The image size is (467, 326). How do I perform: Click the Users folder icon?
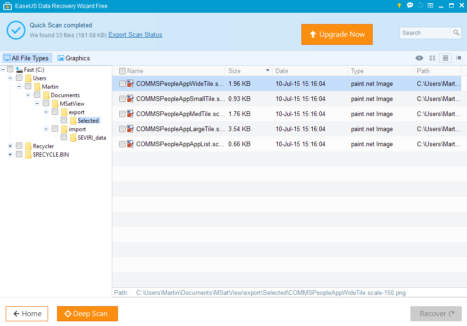point(29,78)
